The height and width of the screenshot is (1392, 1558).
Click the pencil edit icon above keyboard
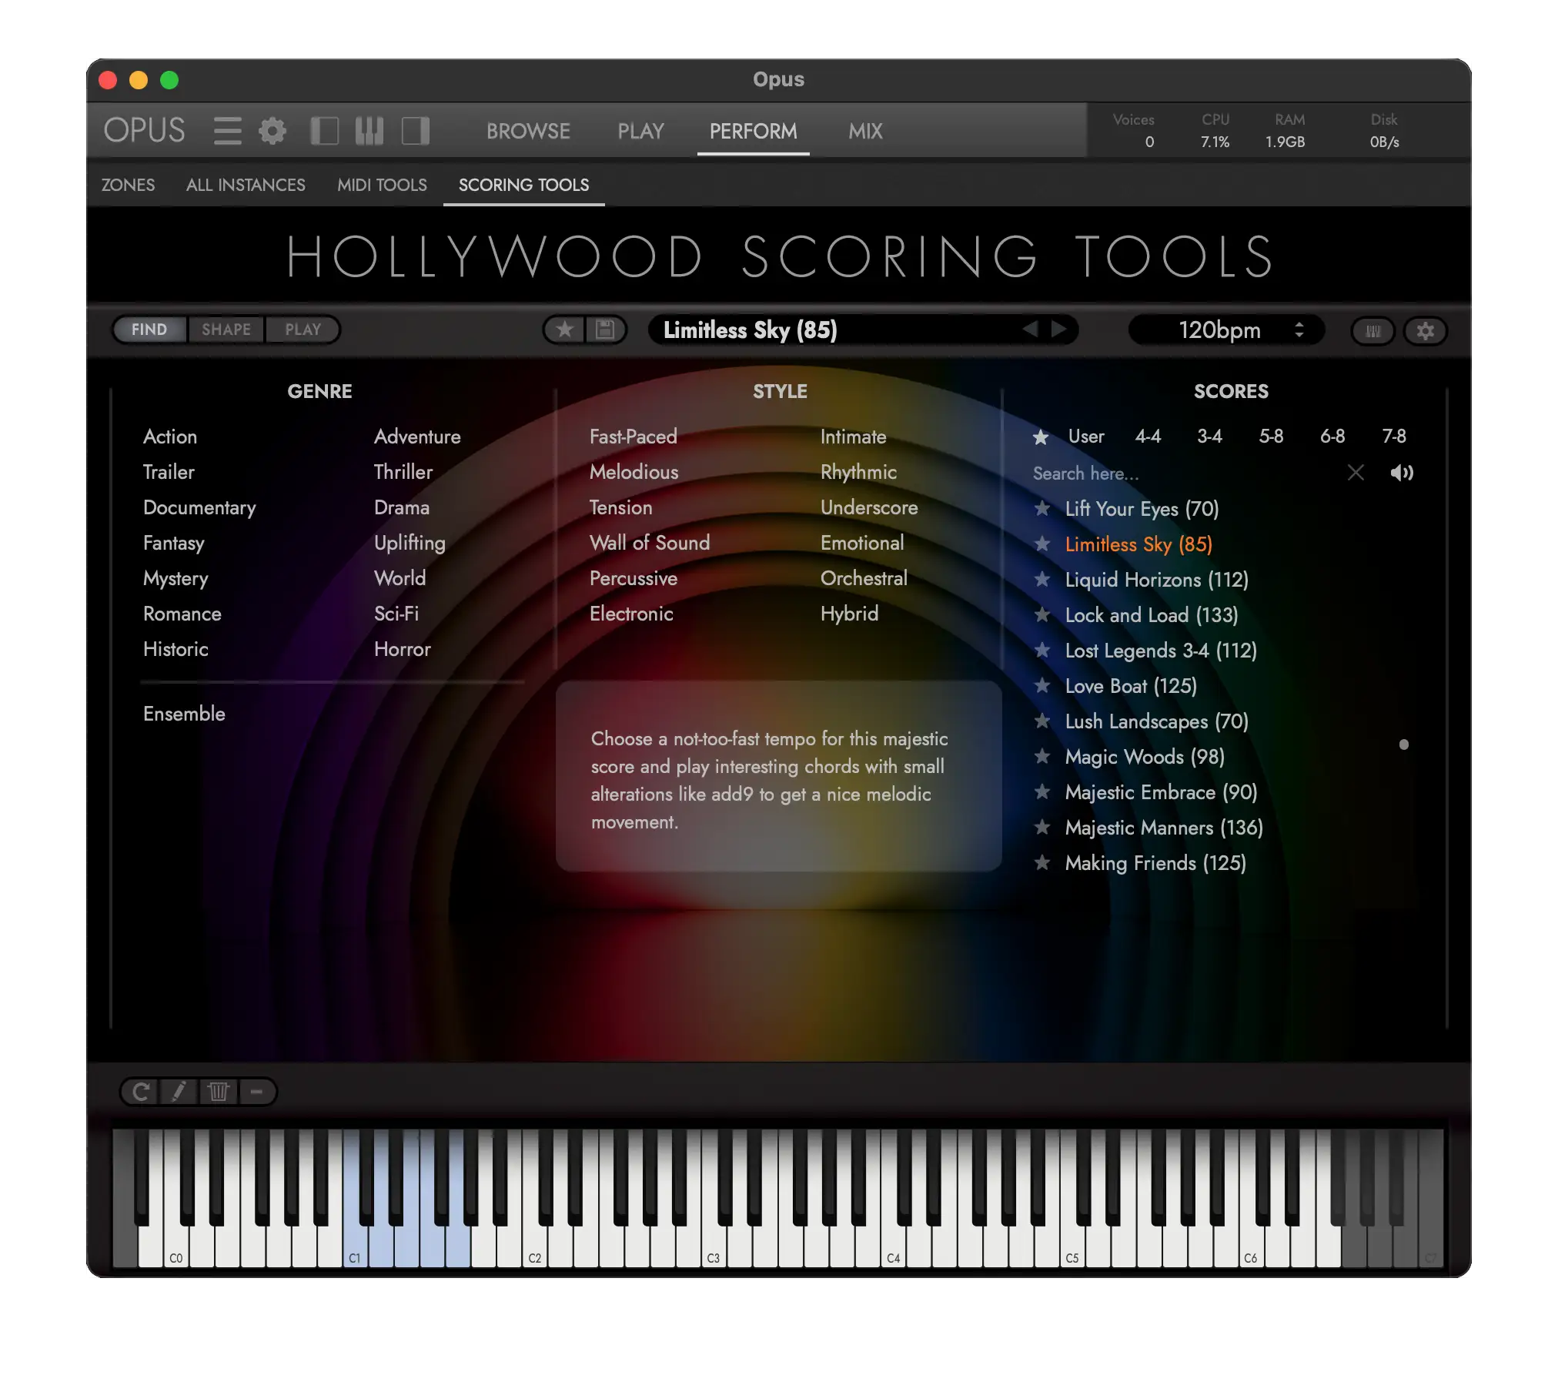[179, 1092]
